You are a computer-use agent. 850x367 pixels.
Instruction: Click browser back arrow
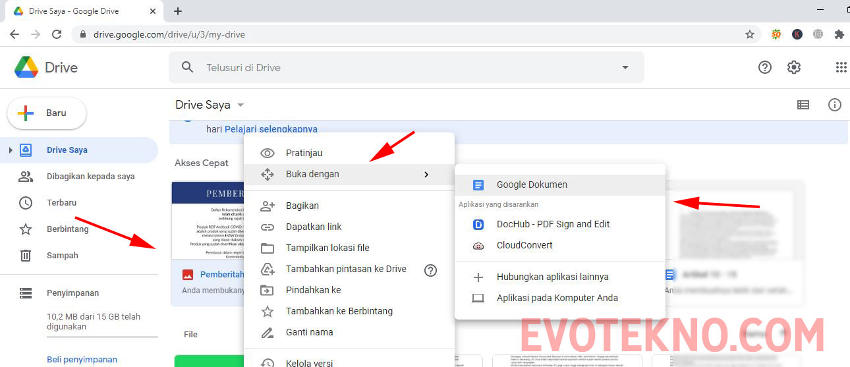coord(14,34)
